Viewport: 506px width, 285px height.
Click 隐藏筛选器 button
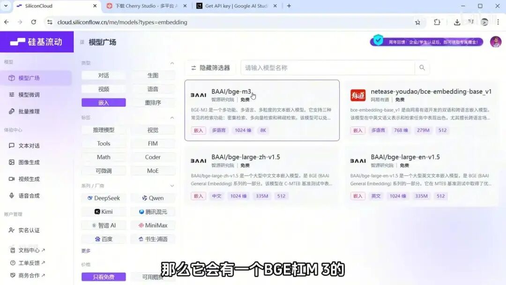coord(211,68)
